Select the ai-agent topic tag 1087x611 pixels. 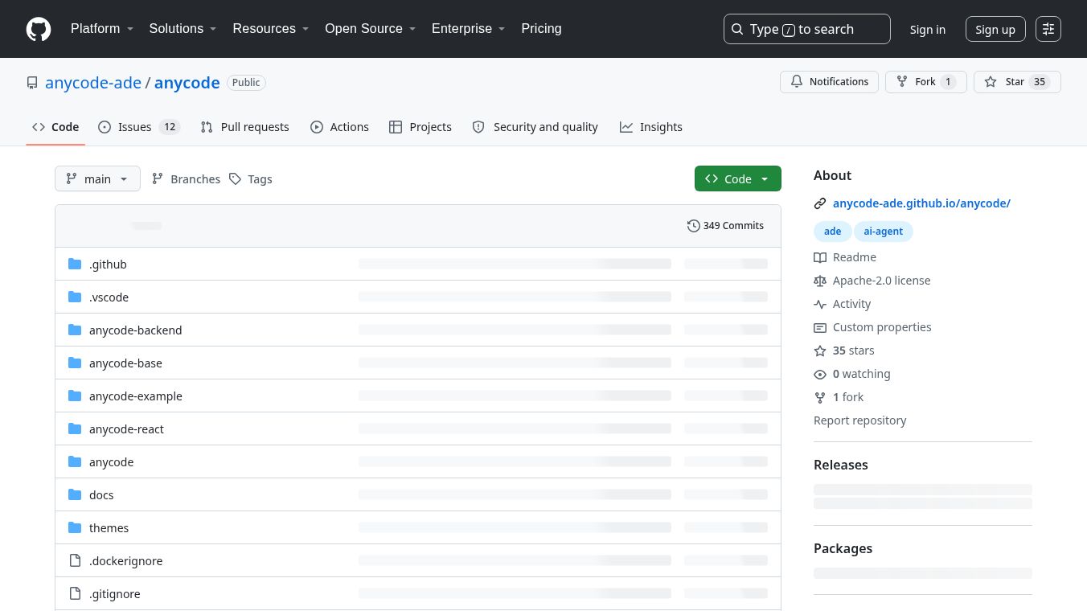[x=883, y=232]
